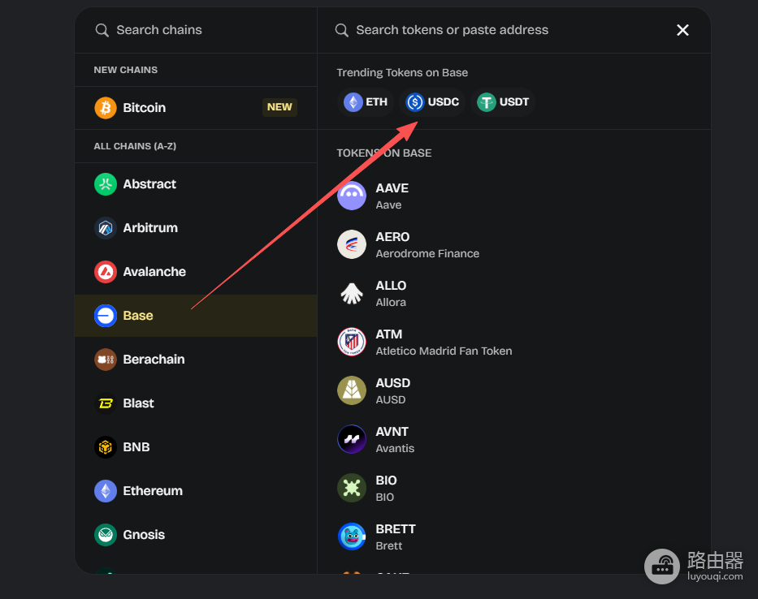
Task: Click the NEW badge beside Bitcoin
Action: coord(279,107)
